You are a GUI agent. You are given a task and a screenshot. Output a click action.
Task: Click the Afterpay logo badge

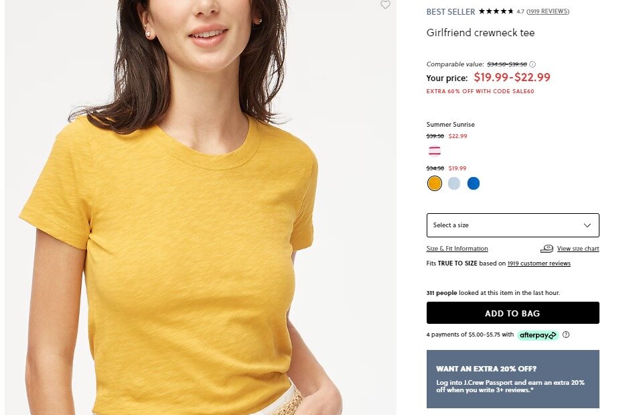tap(538, 335)
